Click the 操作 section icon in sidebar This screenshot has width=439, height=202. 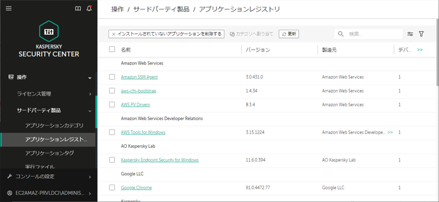click(x=11, y=77)
